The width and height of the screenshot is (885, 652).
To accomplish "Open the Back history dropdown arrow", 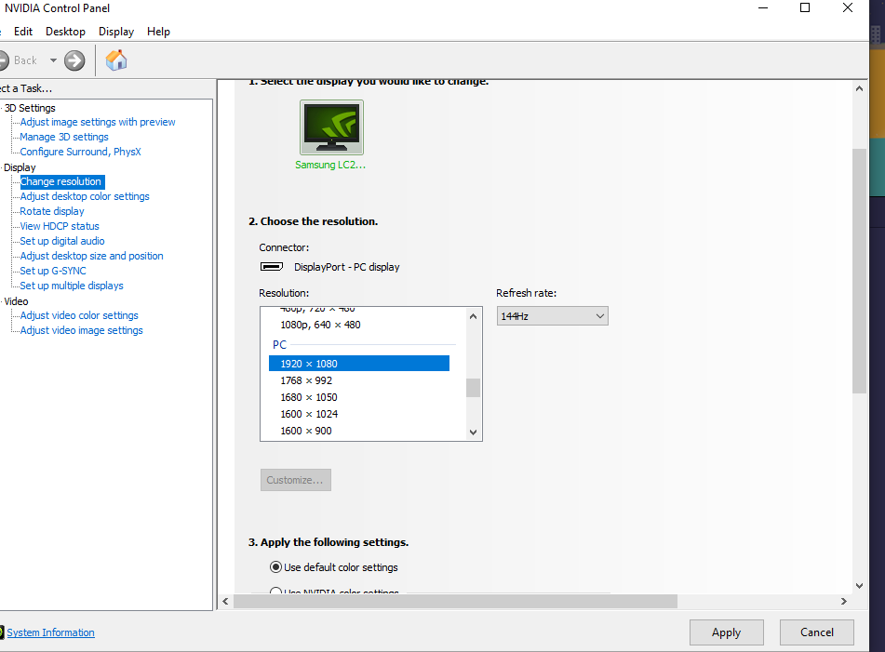I will click(53, 60).
